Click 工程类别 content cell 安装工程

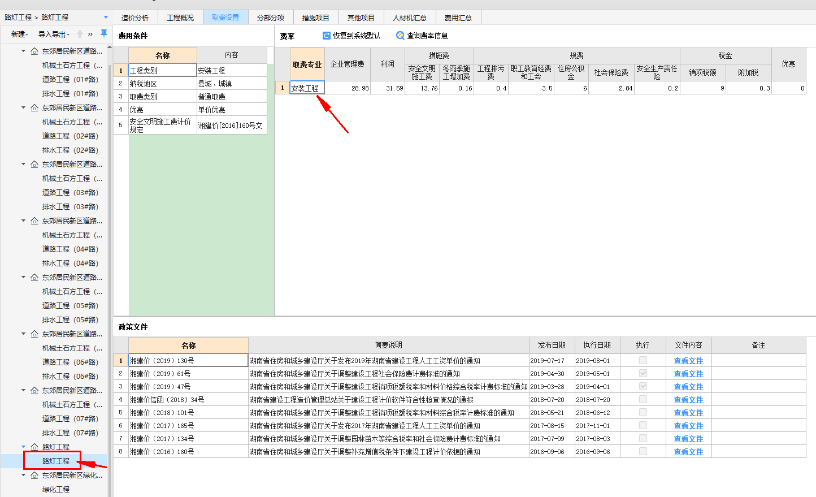(232, 71)
